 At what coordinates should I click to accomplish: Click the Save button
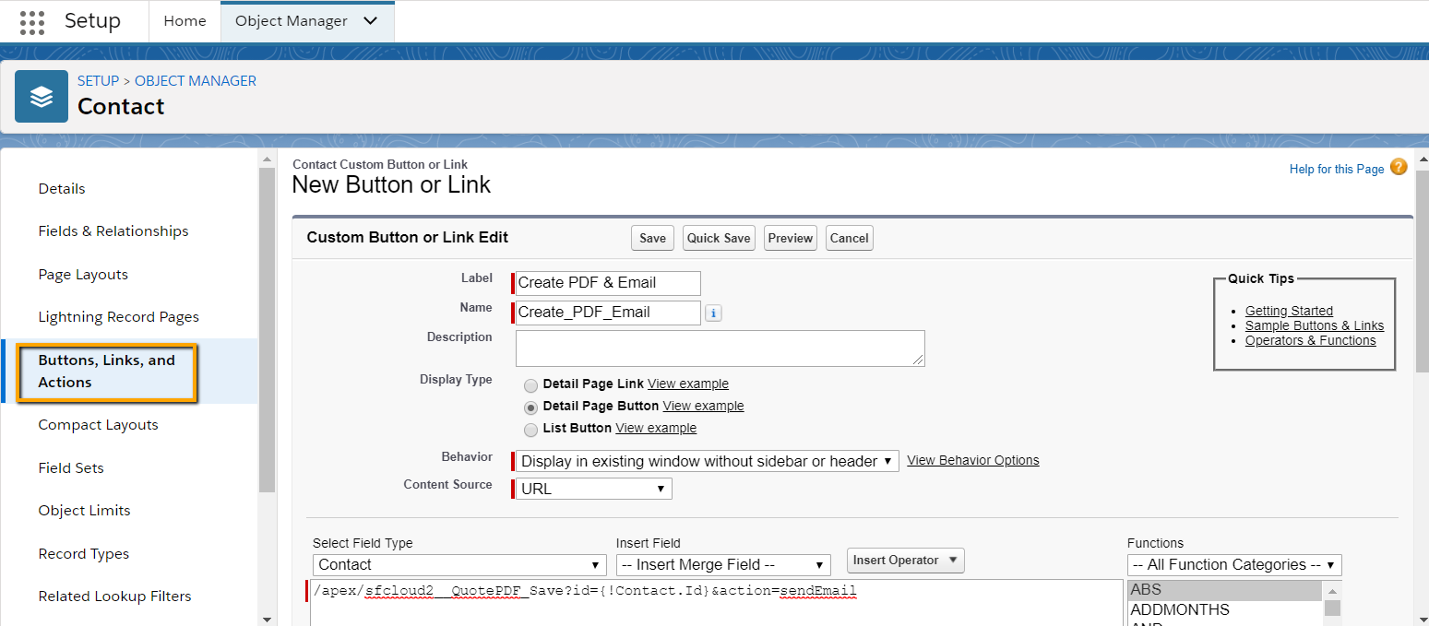(x=652, y=238)
